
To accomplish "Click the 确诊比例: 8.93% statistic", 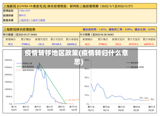I will pos(145,29).
